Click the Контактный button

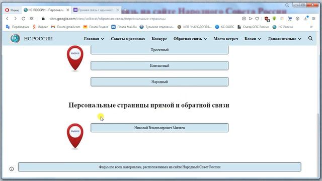pos(159,66)
